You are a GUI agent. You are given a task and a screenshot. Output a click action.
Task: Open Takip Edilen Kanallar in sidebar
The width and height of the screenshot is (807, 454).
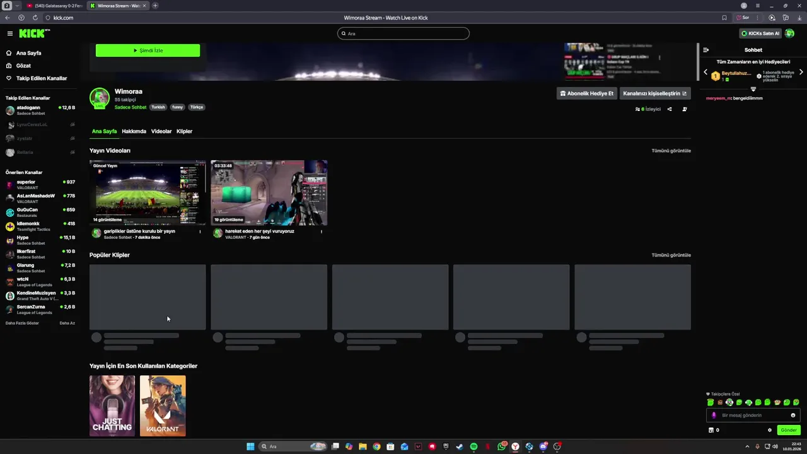37,78
